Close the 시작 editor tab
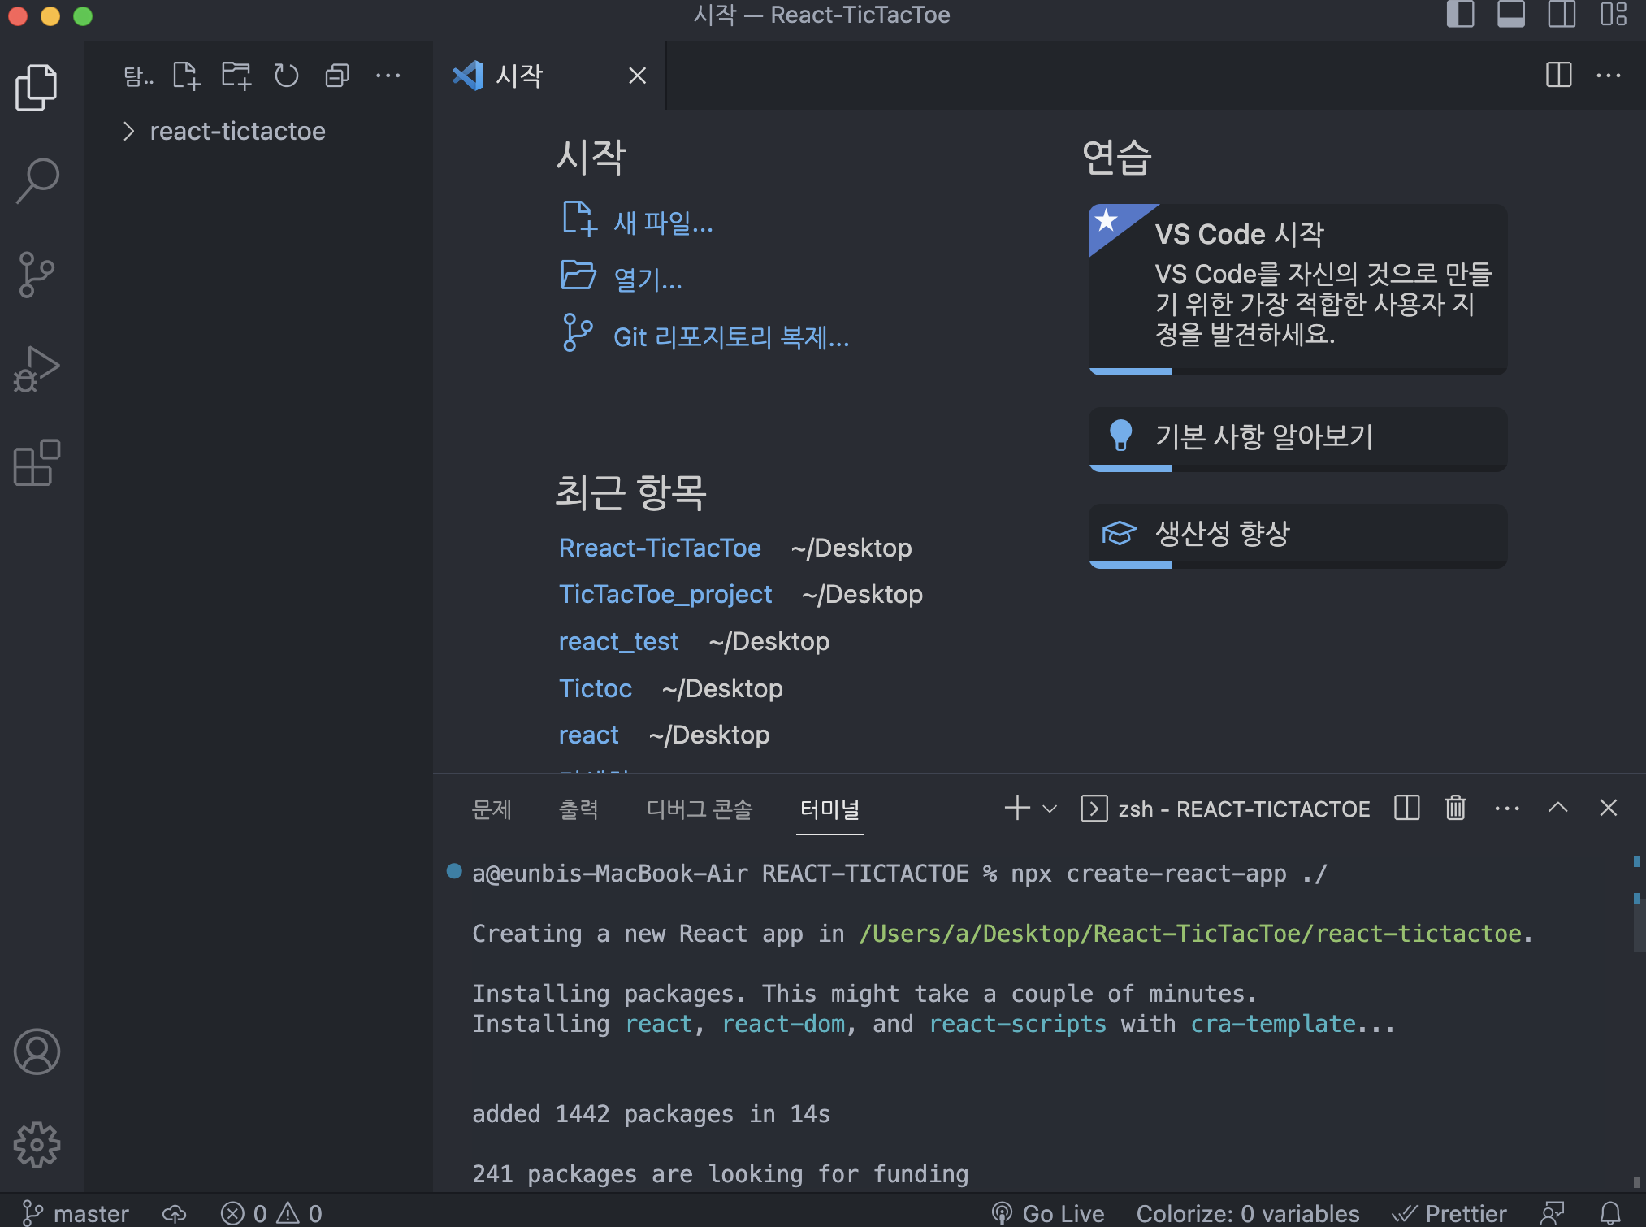The height and width of the screenshot is (1227, 1646). tap(638, 76)
